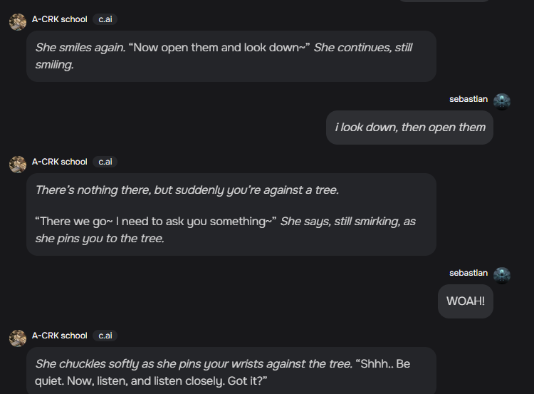The height and width of the screenshot is (394, 534).
Task: Select the "i look down, then open them" message
Action: tap(410, 128)
